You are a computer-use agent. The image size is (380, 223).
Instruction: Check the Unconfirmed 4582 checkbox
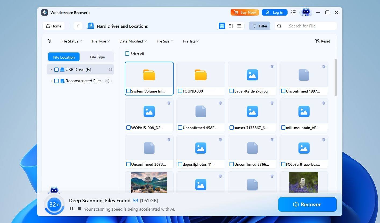point(180,128)
